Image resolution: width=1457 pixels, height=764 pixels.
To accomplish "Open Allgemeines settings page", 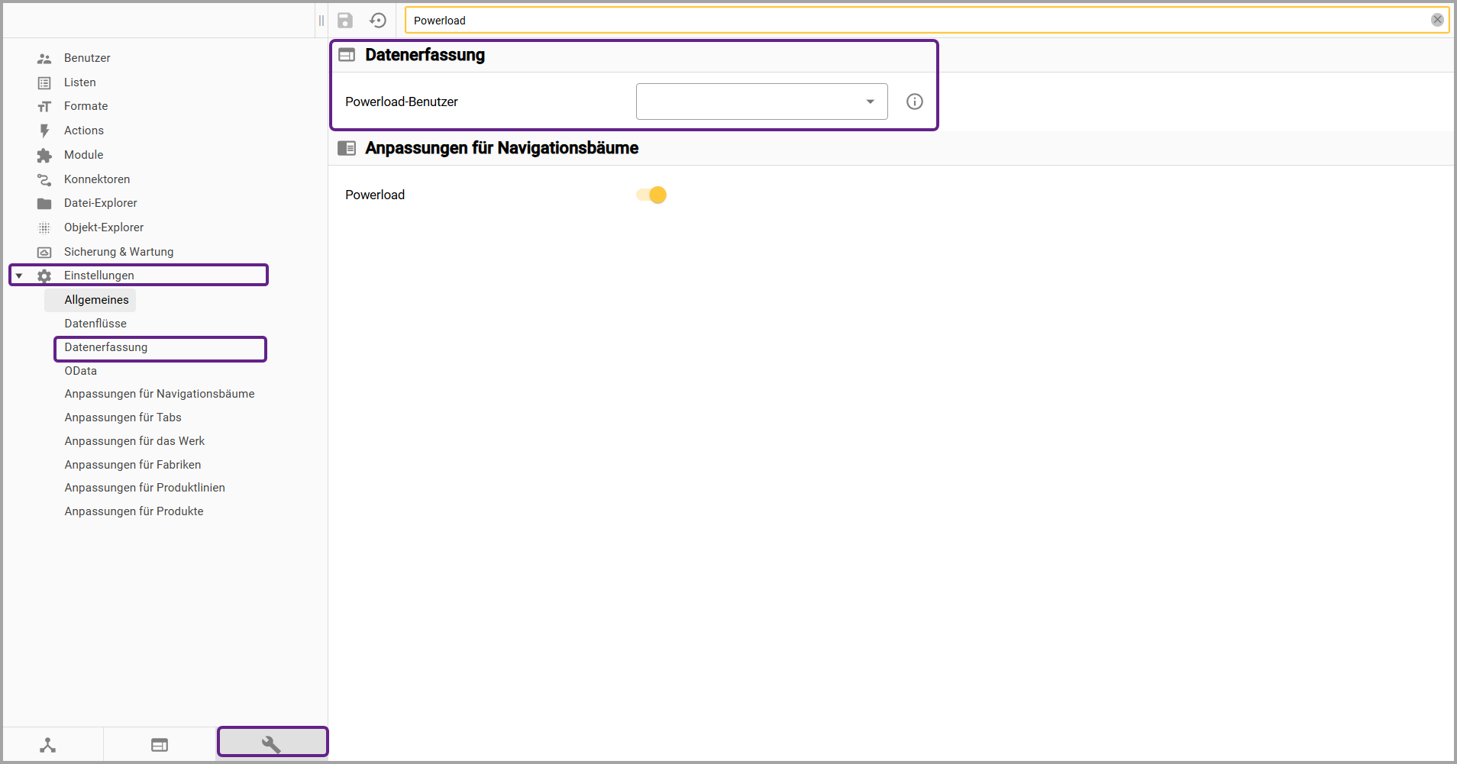I will (96, 300).
